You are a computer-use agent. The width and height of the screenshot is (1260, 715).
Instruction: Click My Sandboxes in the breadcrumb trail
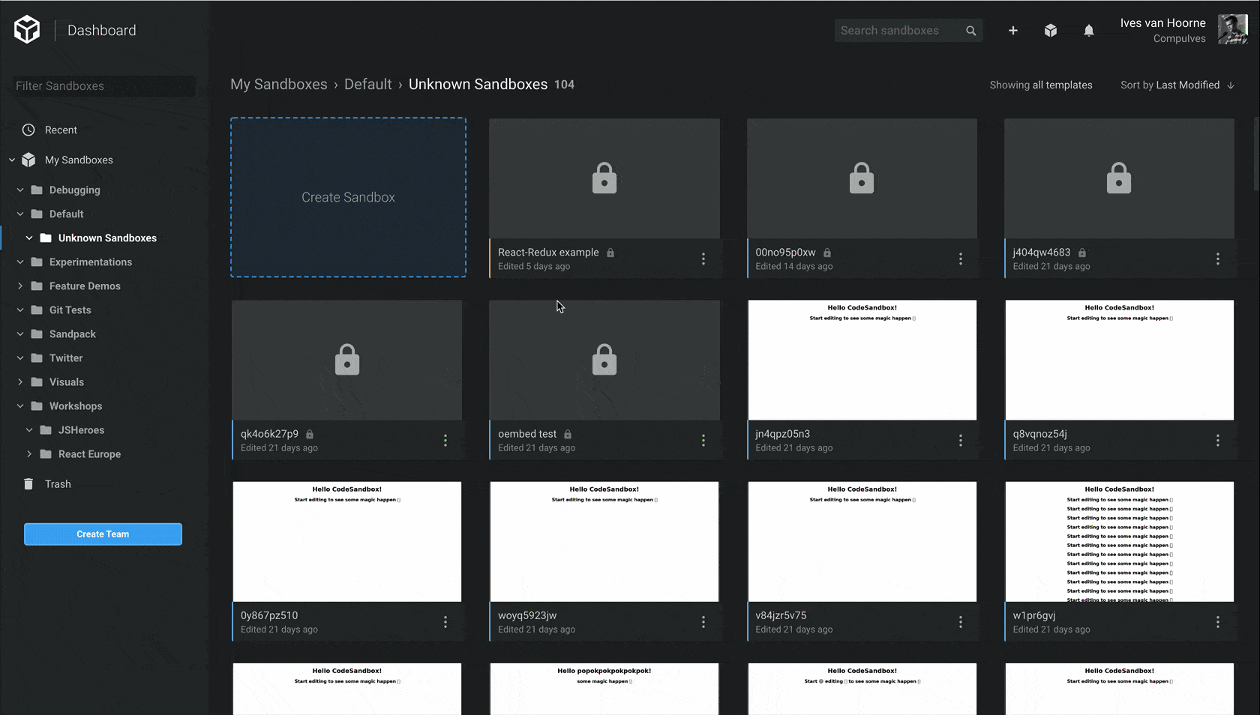pyautogui.click(x=278, y=84)
